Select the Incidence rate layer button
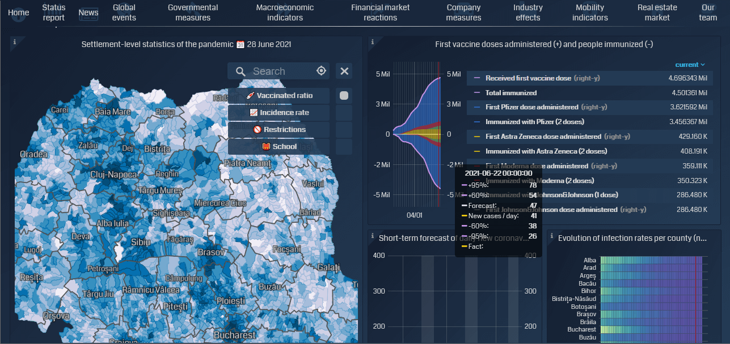The width and height of the screenshot is (730, 344). coord(279,113)
